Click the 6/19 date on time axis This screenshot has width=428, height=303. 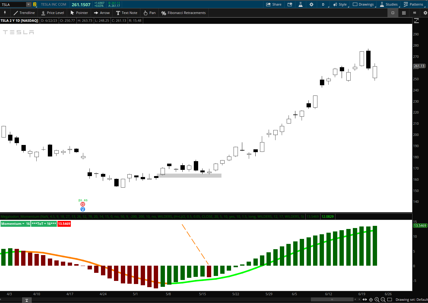tap(362, 294)
